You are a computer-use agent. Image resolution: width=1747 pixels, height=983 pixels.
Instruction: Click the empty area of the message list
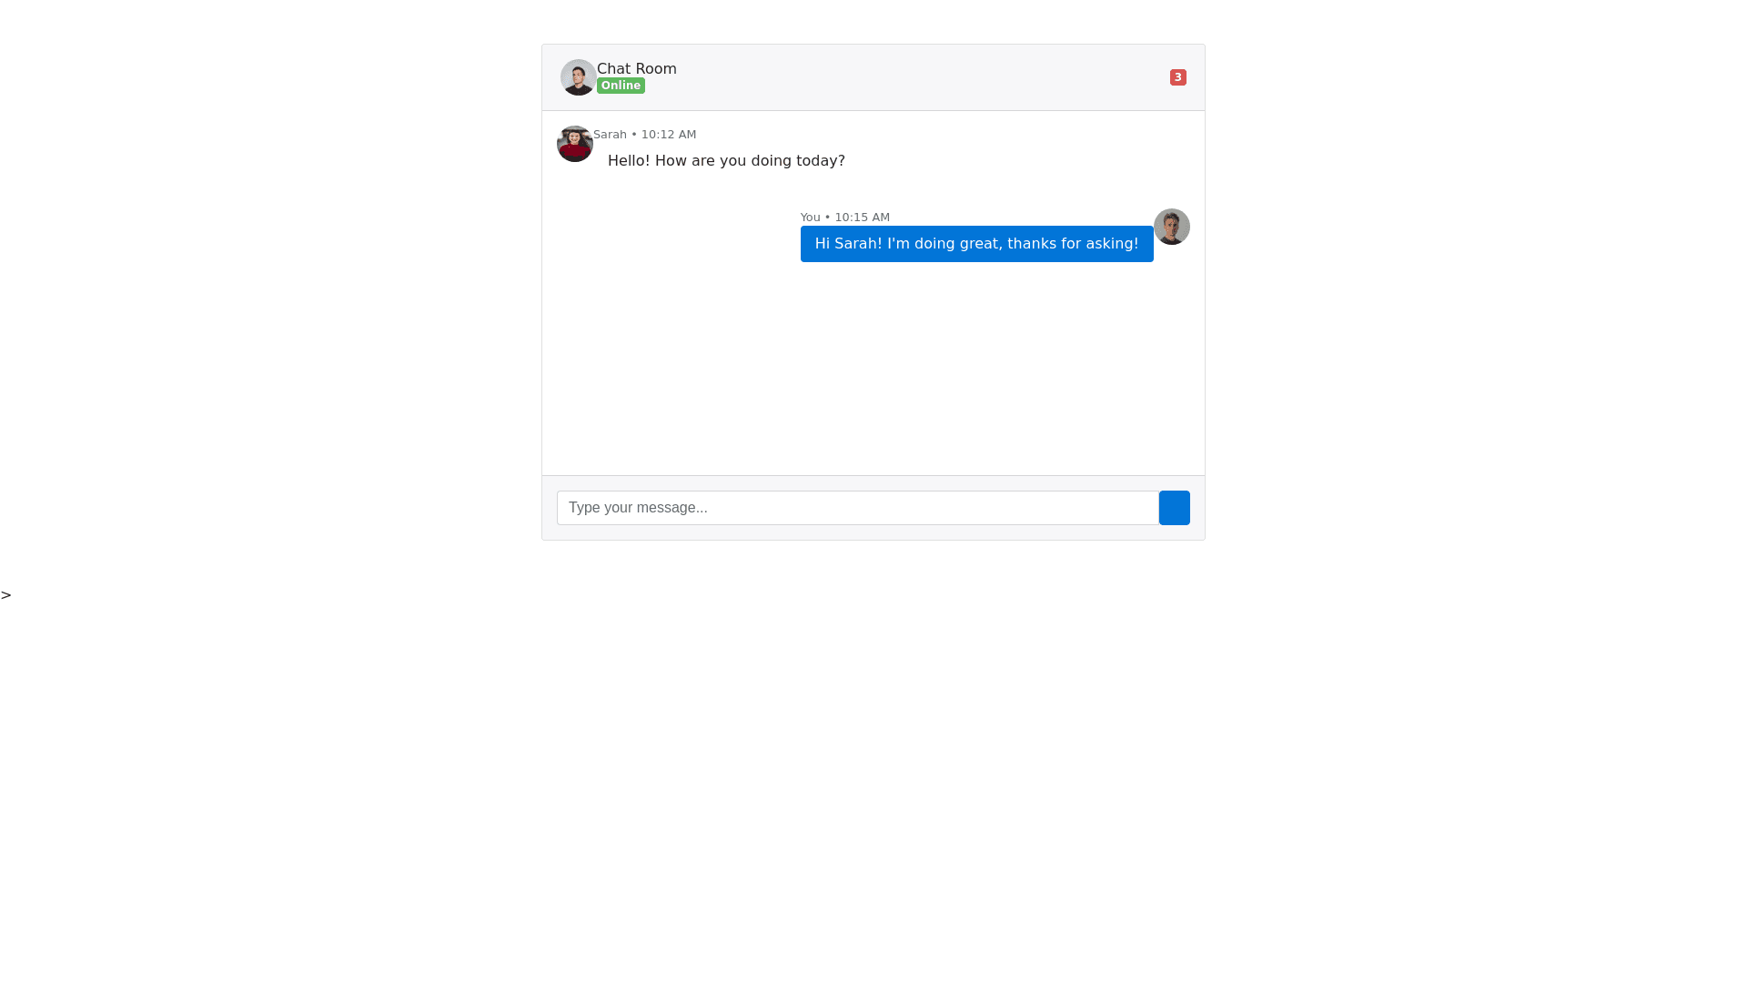(873, 369)
